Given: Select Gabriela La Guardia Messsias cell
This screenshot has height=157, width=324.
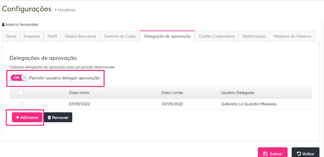Looking at the screenshot, I should [x=249, y=104].
